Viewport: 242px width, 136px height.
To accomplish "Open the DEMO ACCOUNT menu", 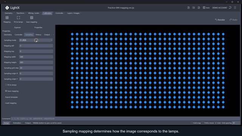I will point(220,8).
